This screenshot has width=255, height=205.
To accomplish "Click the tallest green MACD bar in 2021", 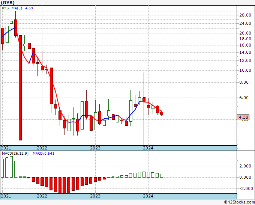I will click(x=11, y=167).
